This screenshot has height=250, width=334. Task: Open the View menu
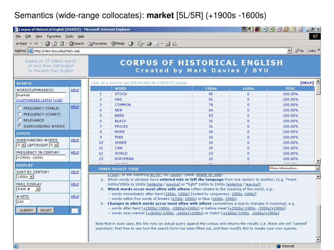coord(39,36)
